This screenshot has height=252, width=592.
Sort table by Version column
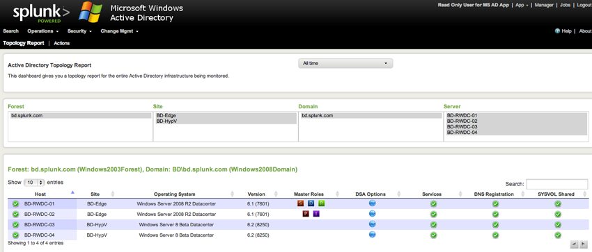coord(256,194)
